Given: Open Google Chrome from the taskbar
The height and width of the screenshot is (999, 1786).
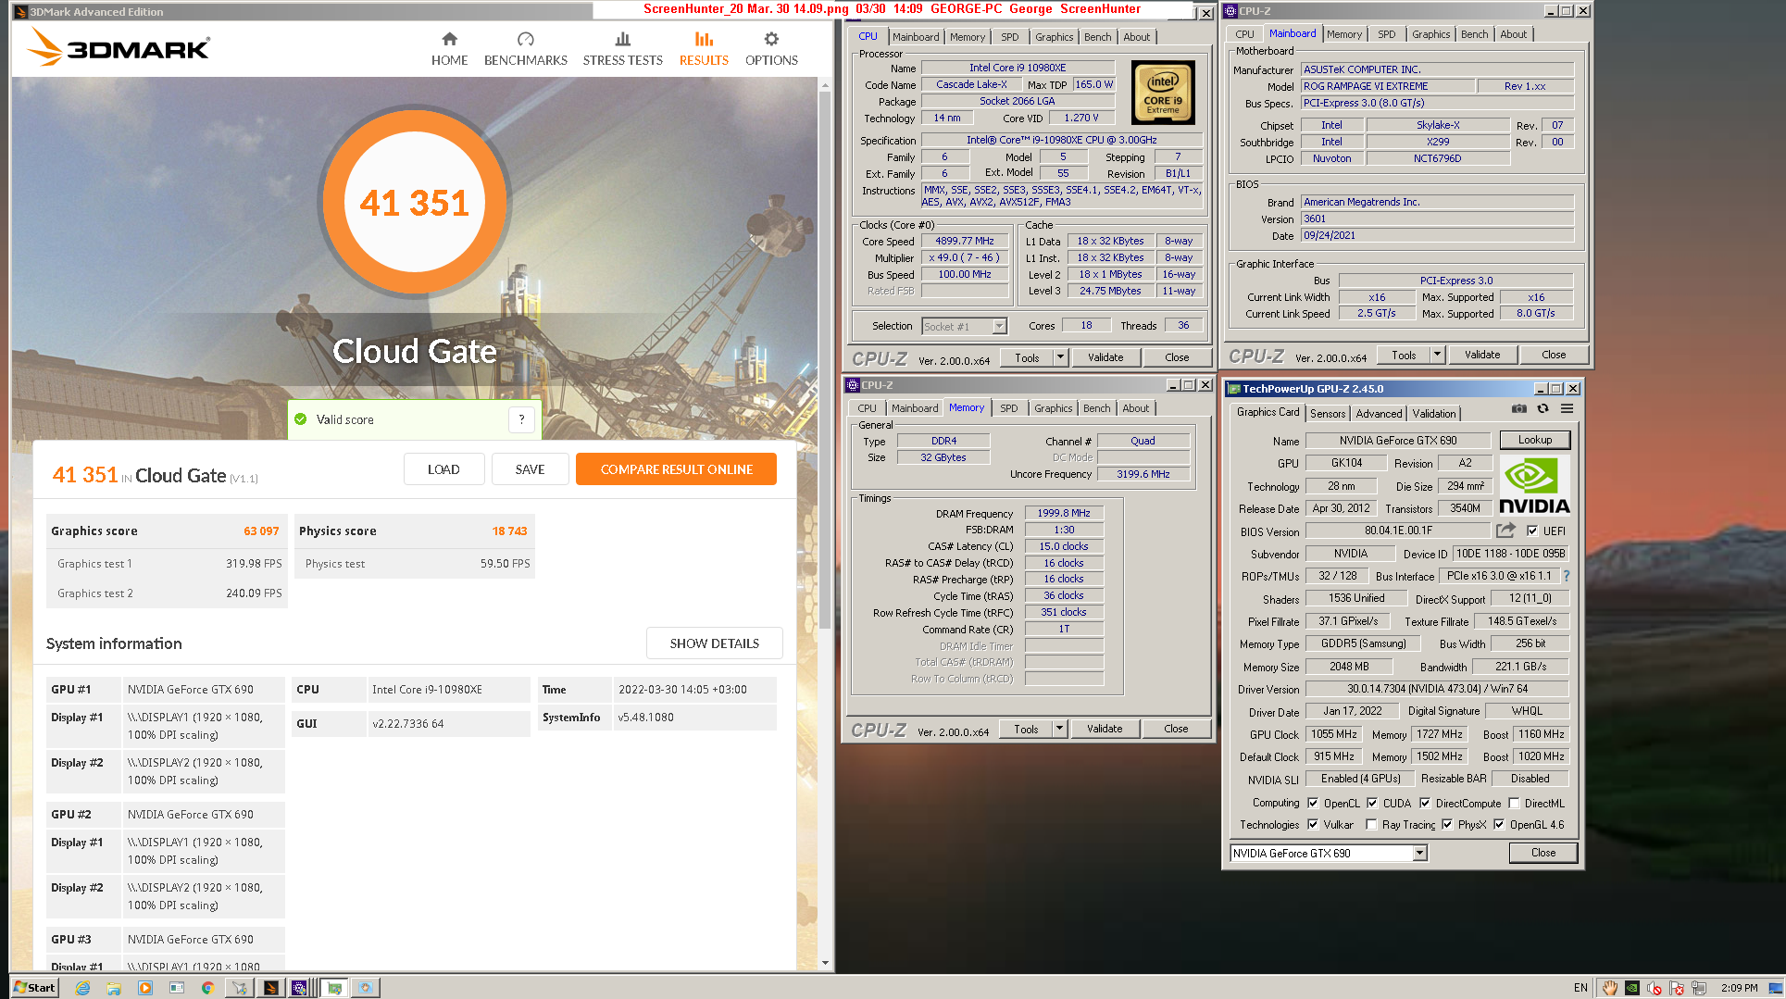Looking at the screenshot, I should [207, 988].
